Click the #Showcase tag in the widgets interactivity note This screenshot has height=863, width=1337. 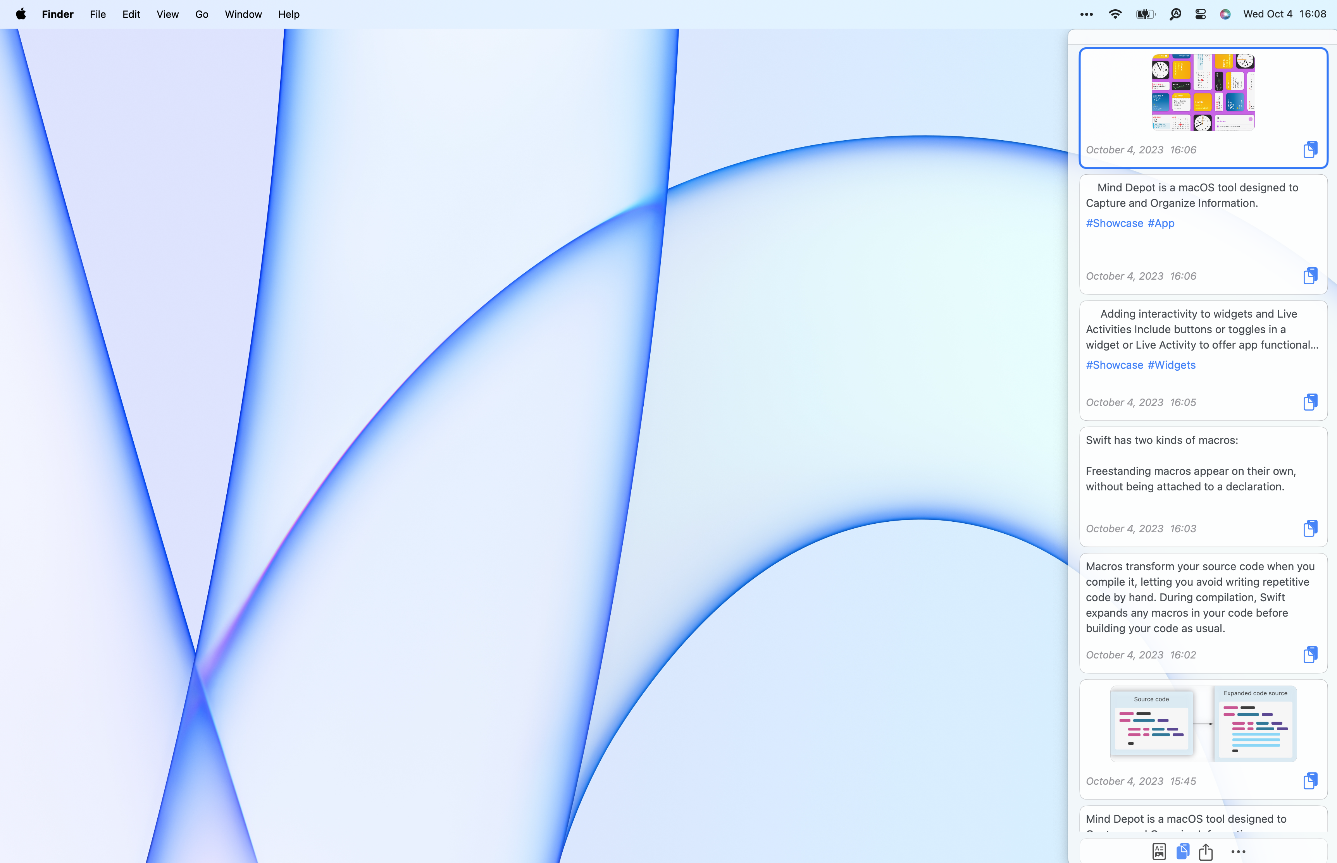tap(1115, 365)
